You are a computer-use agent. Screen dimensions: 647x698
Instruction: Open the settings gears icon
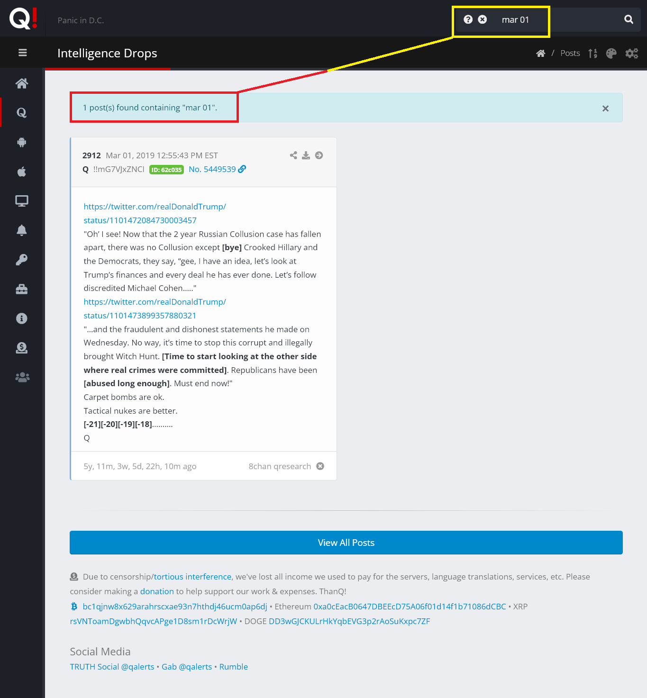[x=632, y=53]
